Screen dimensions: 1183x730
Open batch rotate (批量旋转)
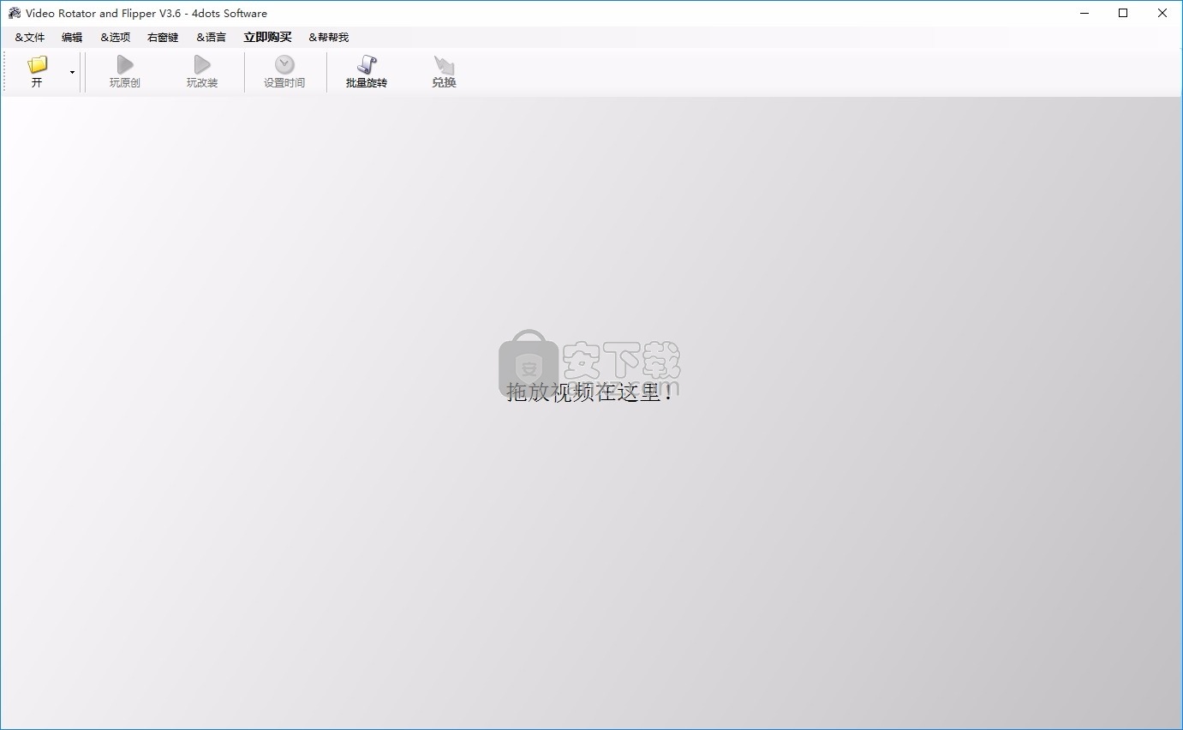point(367,72)
